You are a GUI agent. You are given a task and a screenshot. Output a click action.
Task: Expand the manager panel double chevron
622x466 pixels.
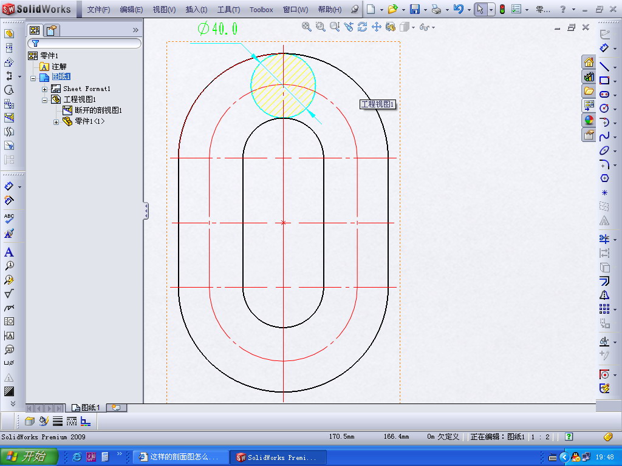coord(135,30)
